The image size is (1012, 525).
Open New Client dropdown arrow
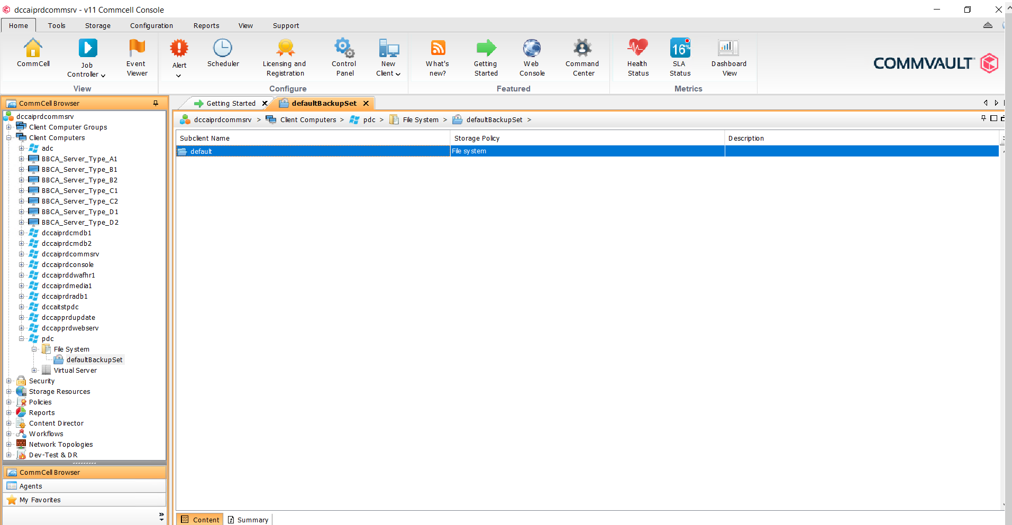click(398, 74)
